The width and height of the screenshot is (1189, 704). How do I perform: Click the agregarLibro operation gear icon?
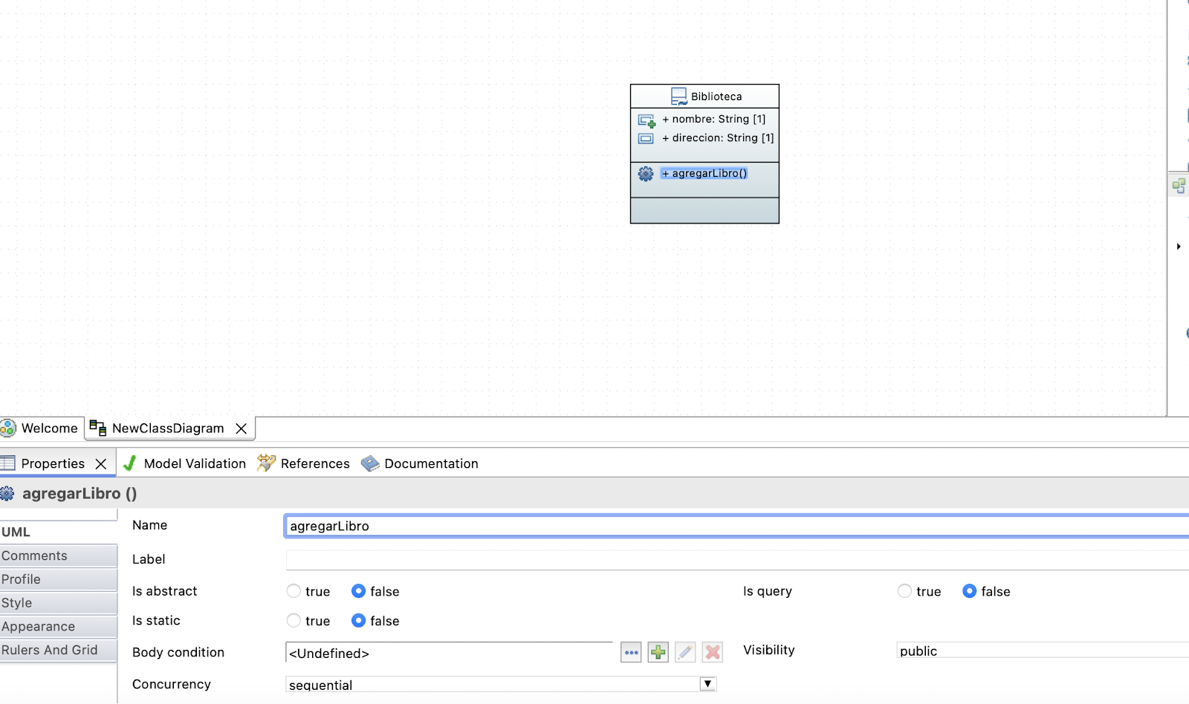tap(646, 174)
